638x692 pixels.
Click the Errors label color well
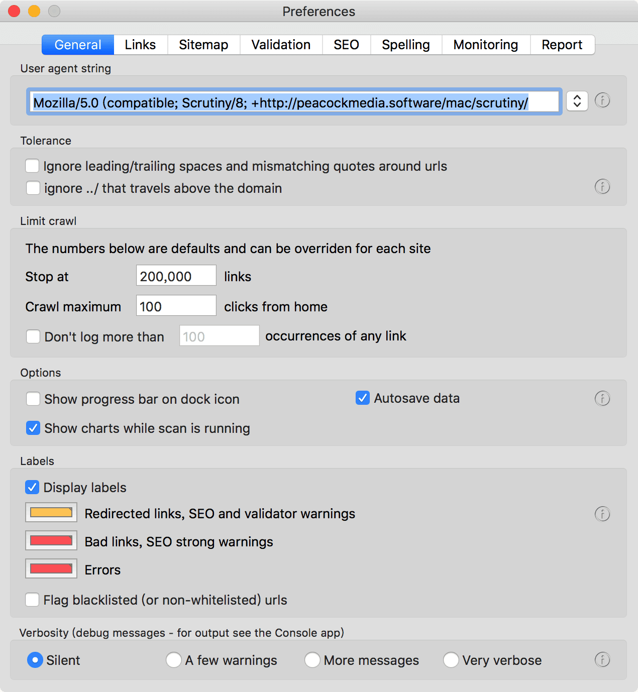click(x=51, y=569)
